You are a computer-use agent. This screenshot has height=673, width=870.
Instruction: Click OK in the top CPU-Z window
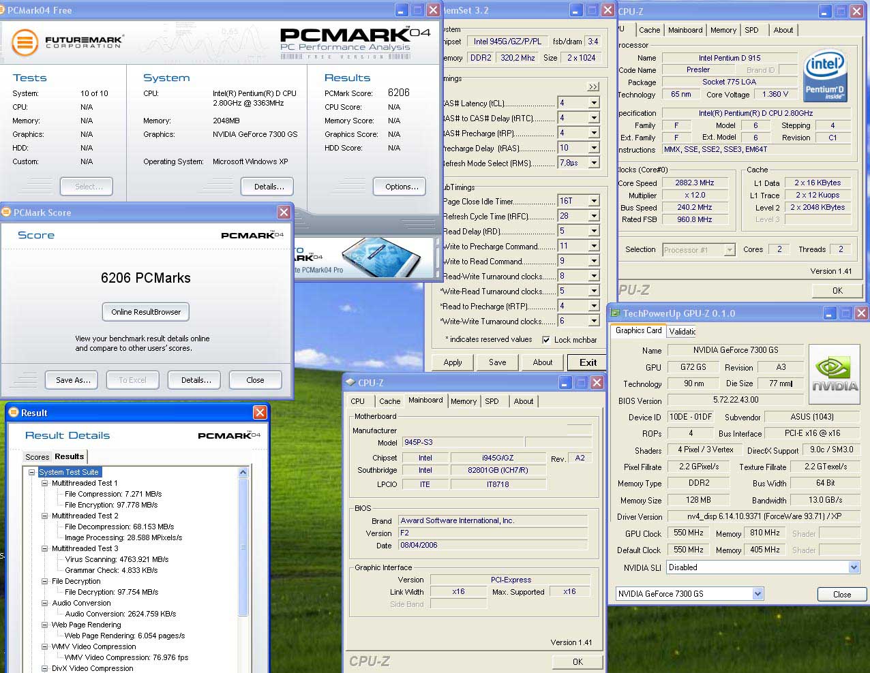(837, 290)
